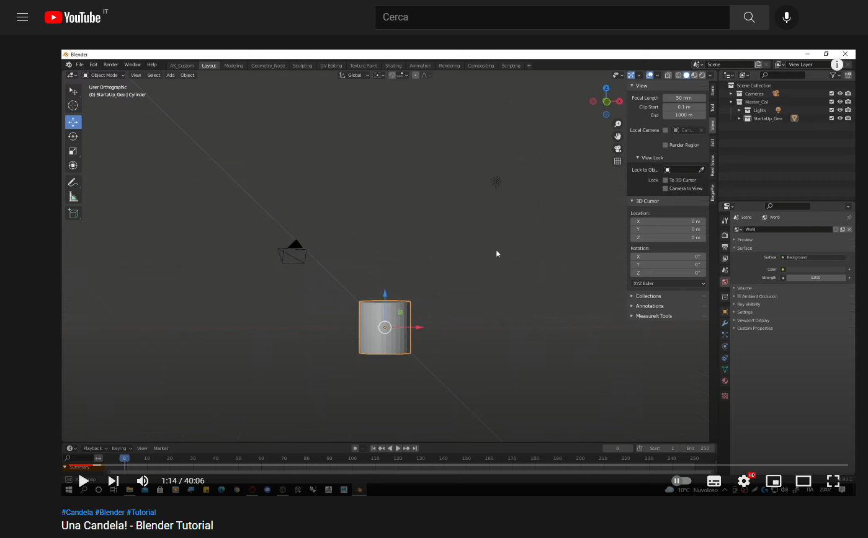Switch orthographic/perspective grid icon in viewport
The height and width of the screenshot is (538, 868).
[x=617, y=161]
